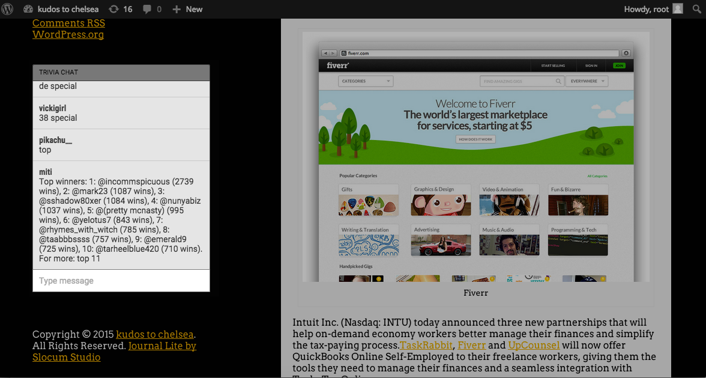Click the Top winners chat message
The height and width of the screenshot is (378, 706).
121,220
